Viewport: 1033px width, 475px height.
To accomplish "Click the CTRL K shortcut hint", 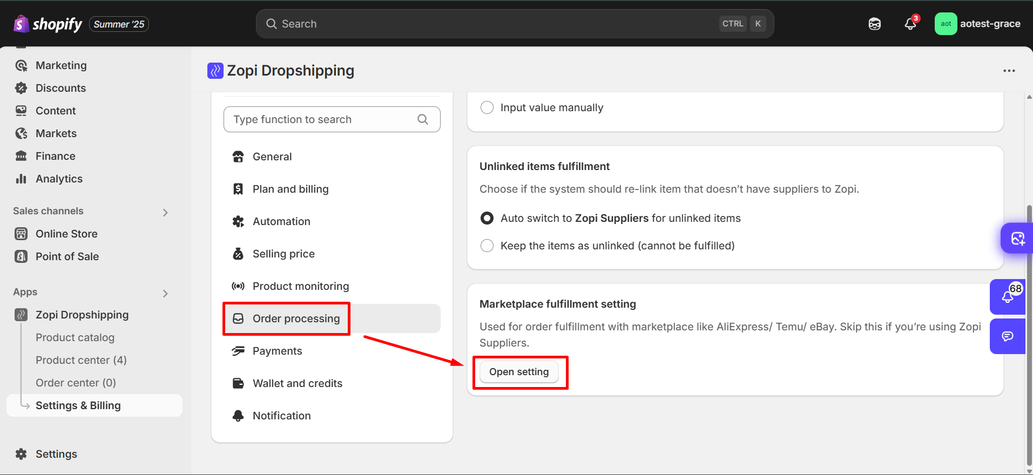I will point(742,24).
